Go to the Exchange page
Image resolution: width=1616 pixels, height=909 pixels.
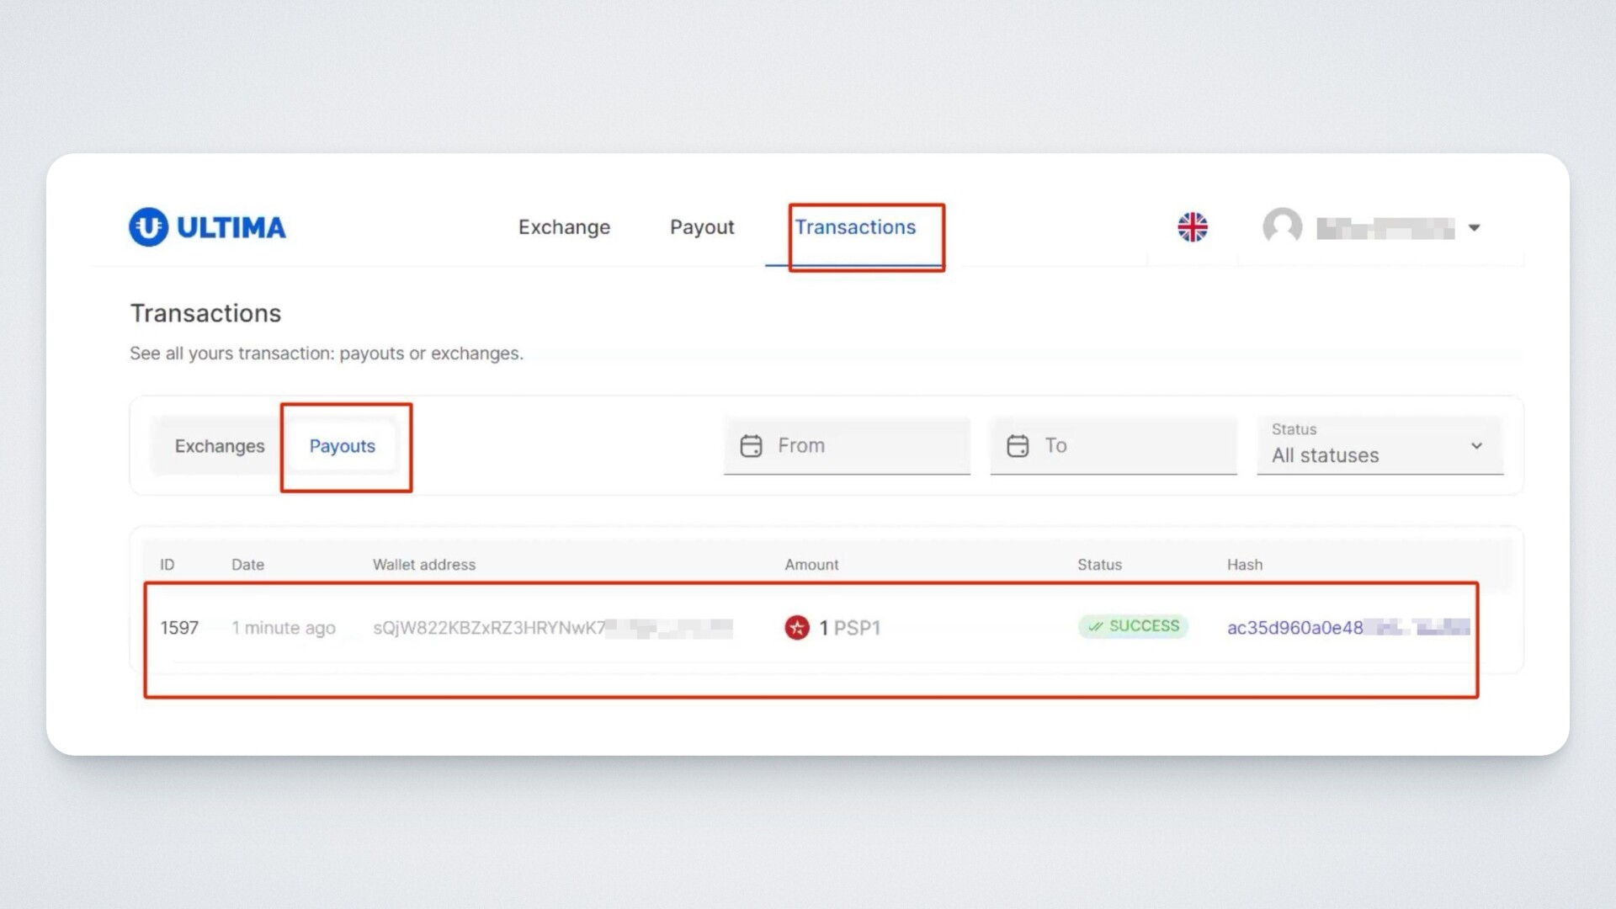[564, 227]
